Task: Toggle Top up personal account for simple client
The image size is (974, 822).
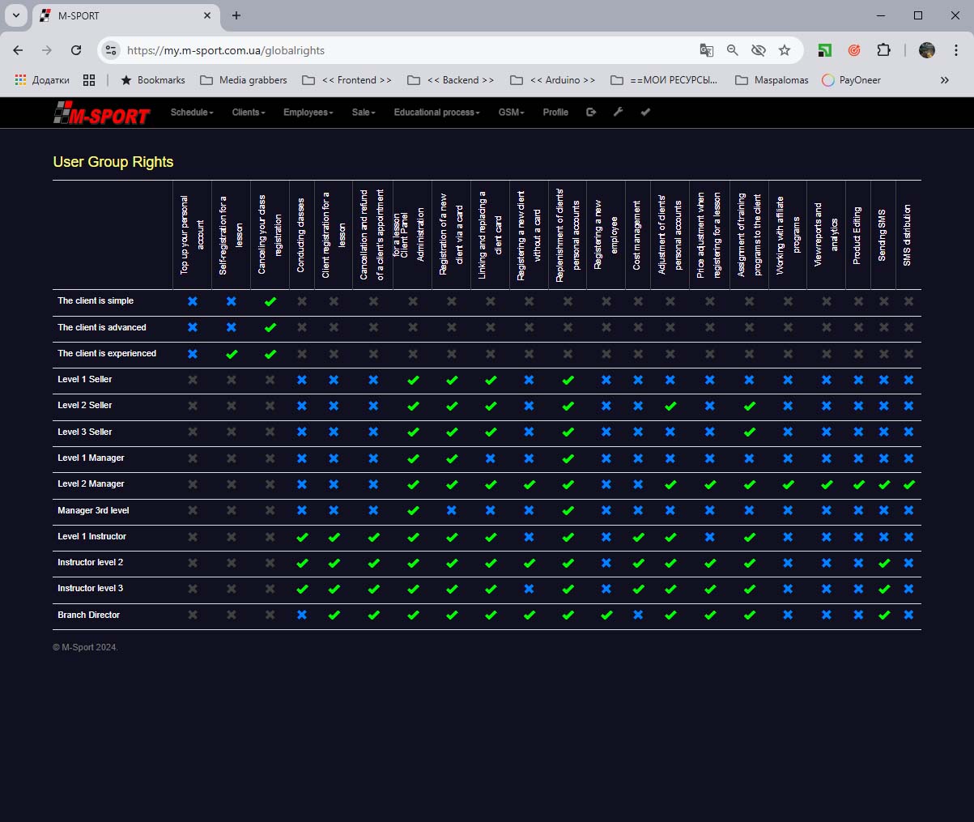Action: pos(193,301)
